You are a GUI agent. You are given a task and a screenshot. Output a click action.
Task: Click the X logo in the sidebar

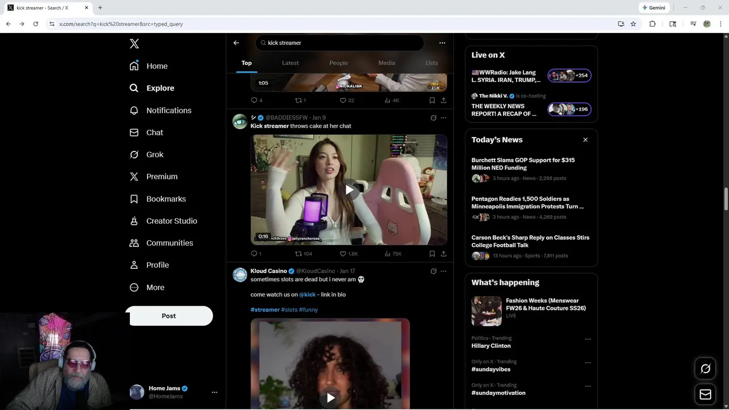tap(134, 44)
